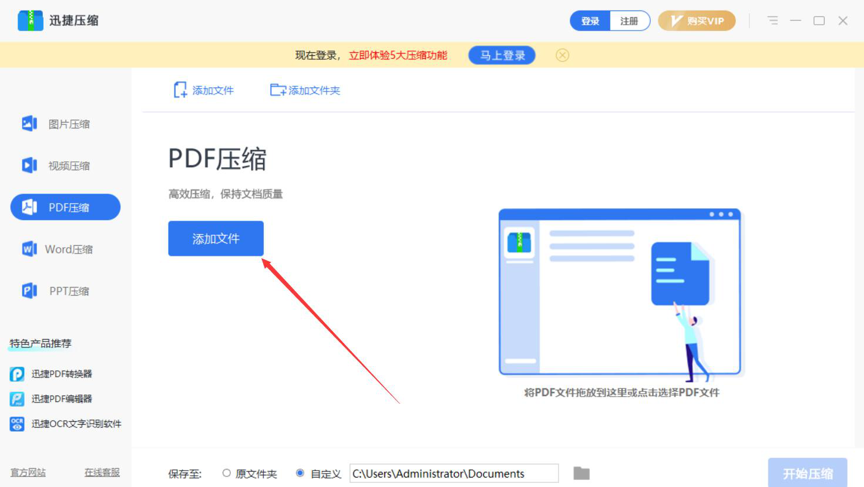Browse for output folder icon

[581, 473]
